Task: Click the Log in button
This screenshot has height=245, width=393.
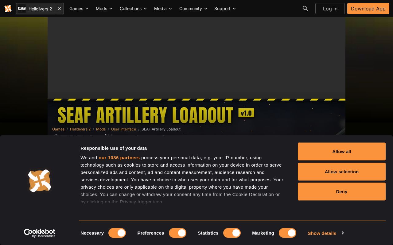Action: pos(330,9)
